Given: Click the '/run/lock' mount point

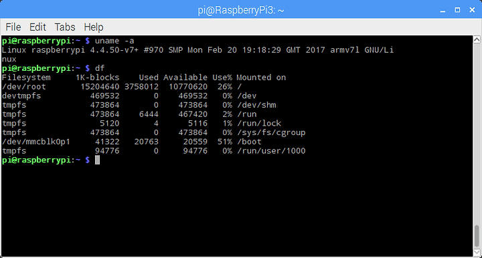Looking at the screenshot, I should (259, 124).
